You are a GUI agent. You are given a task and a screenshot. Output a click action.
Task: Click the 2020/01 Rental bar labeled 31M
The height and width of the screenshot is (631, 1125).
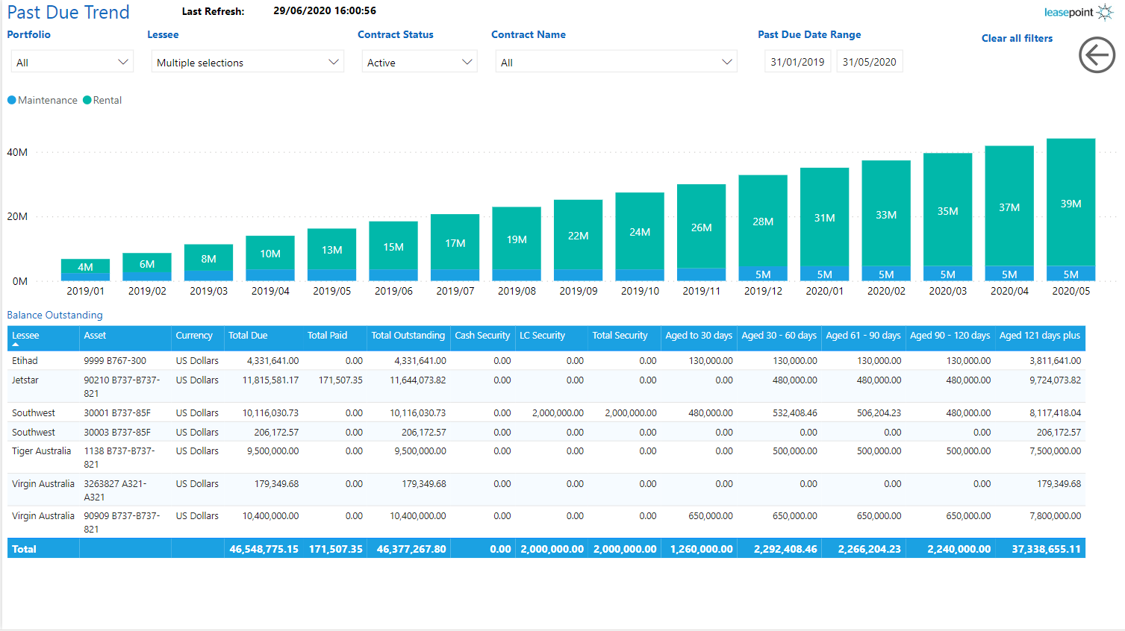(x=824, y=217)
